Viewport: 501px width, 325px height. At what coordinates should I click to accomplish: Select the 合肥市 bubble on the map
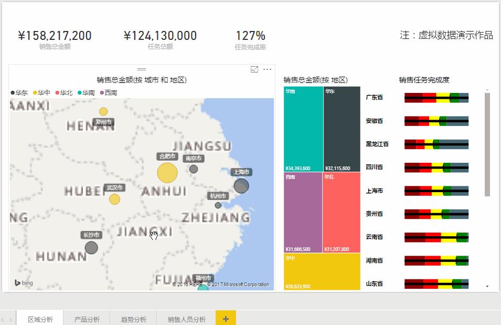167,172
